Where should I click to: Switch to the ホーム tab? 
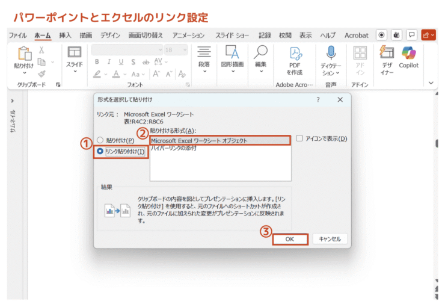[x=43, y=36]
